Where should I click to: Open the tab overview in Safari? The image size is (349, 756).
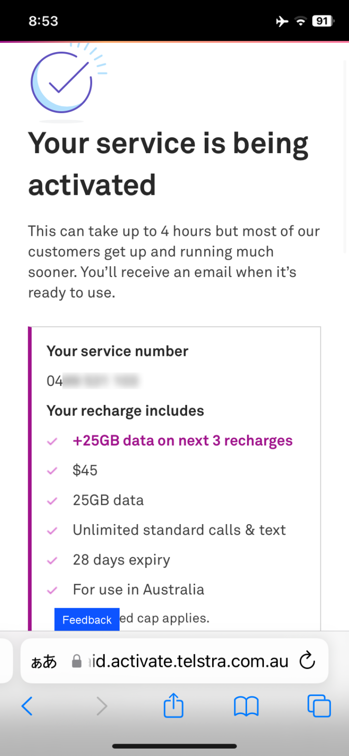coord(319,705)
